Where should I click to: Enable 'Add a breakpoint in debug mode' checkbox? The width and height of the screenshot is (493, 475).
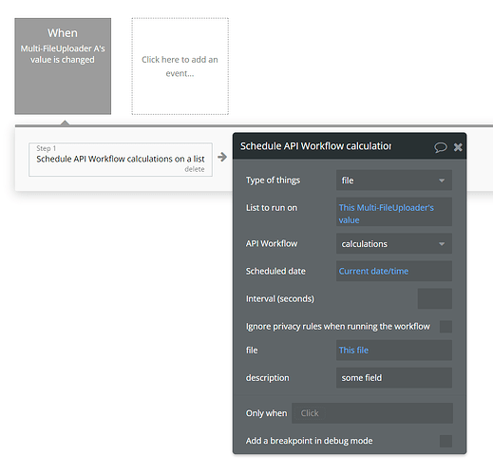pyautogui.click(x=446, y=441)
